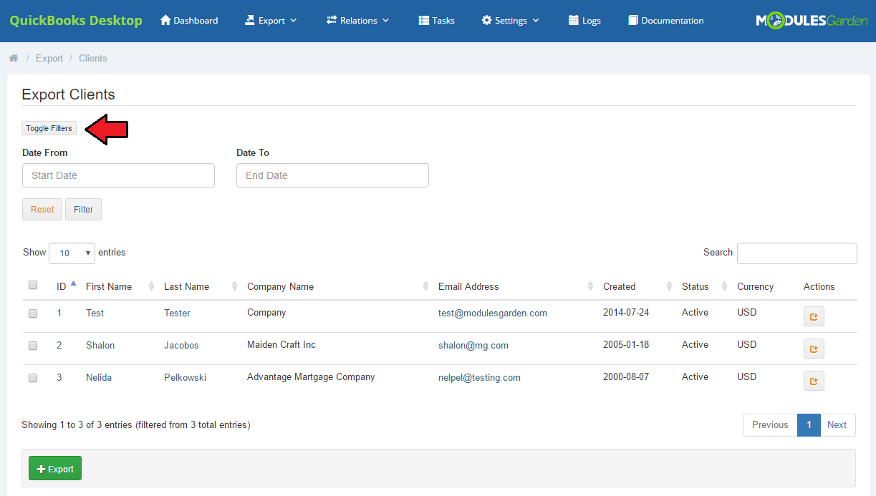Image resolution: width=876 pixels, height=496 pixels.
Task: Sort table by Email Address sort arrows
Action: point(590,286)
